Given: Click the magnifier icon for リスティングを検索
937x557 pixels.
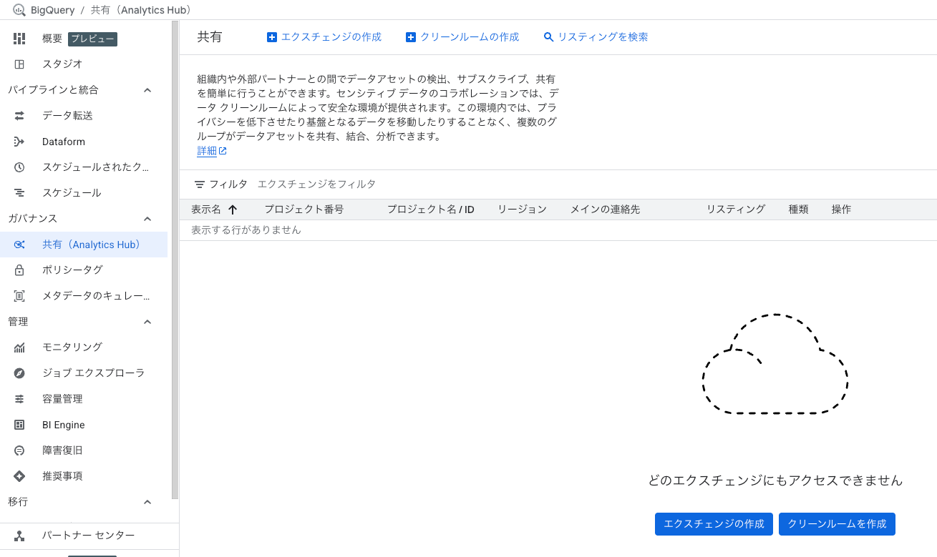Looking at the screenshot, I should (x=549, y=37).
